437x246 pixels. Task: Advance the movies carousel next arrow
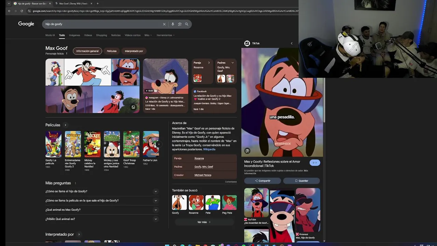159,144
